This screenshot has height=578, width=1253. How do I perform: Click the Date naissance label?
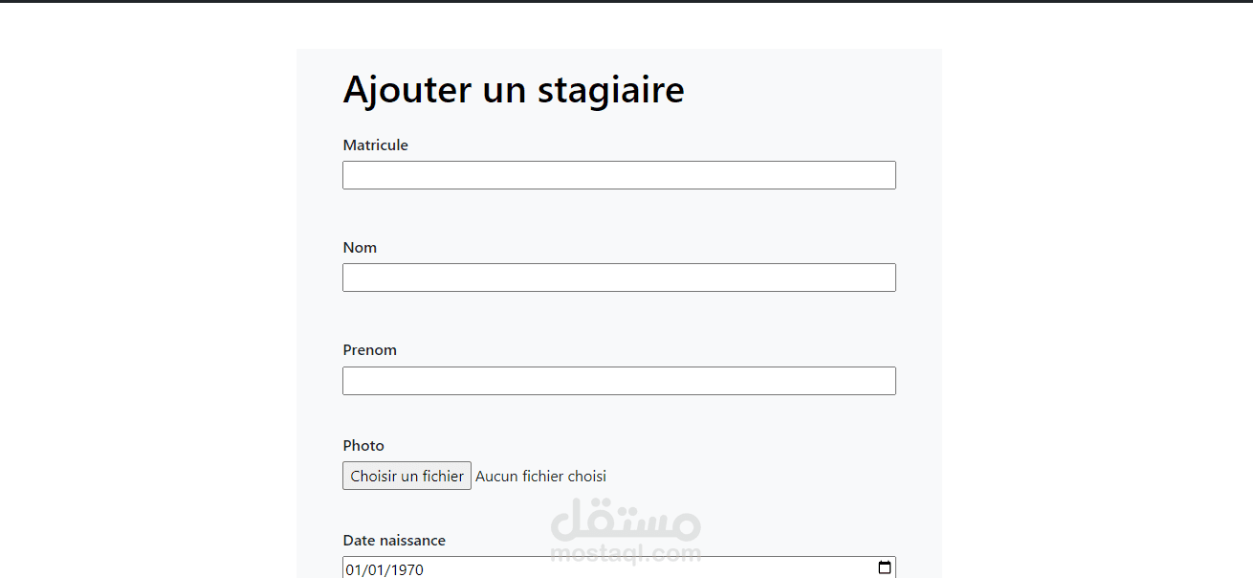click(394, 541)
